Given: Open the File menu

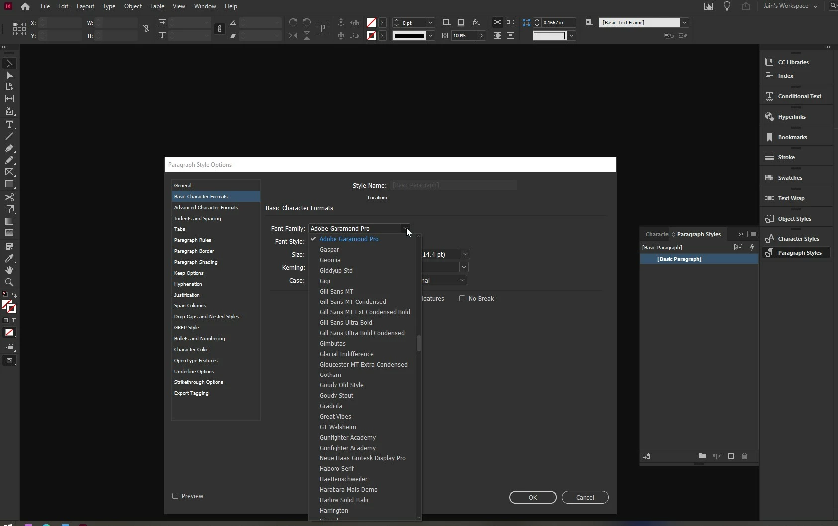Looking at the screenshot, I should click(45, 6).
